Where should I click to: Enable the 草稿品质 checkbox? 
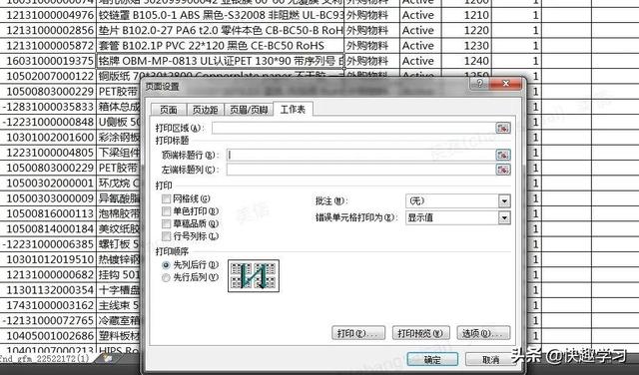[x=166, y=224]
